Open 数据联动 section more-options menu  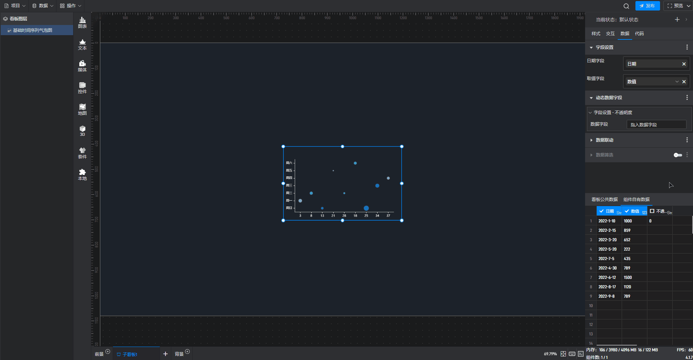[x=687, y=140]
